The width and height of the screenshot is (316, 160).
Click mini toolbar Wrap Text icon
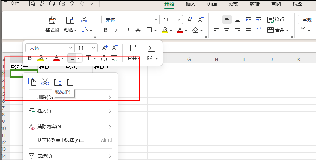point(114,58)
